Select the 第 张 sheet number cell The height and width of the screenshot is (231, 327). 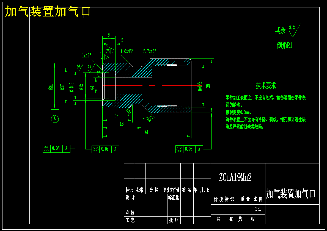pyautogui.click(x=251, y=219)
